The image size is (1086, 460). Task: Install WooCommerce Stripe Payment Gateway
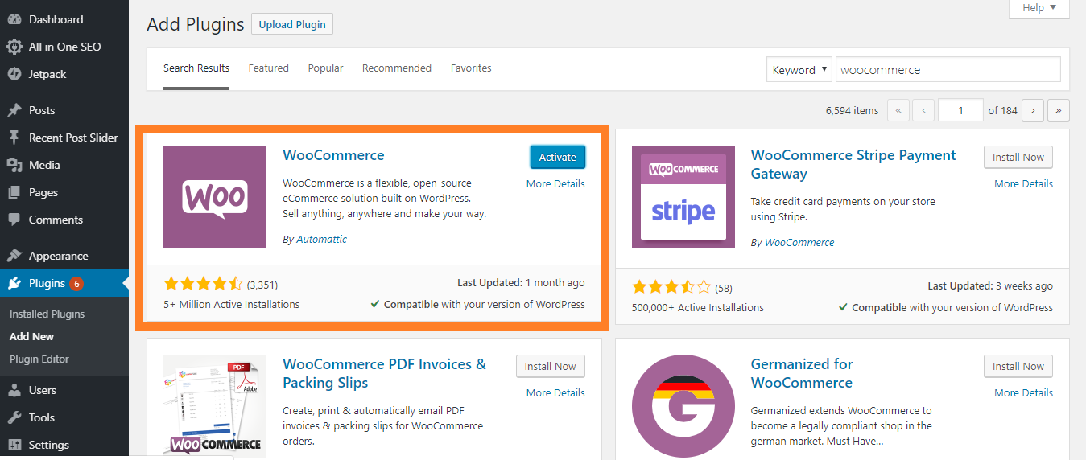[x=1018, y=158]
